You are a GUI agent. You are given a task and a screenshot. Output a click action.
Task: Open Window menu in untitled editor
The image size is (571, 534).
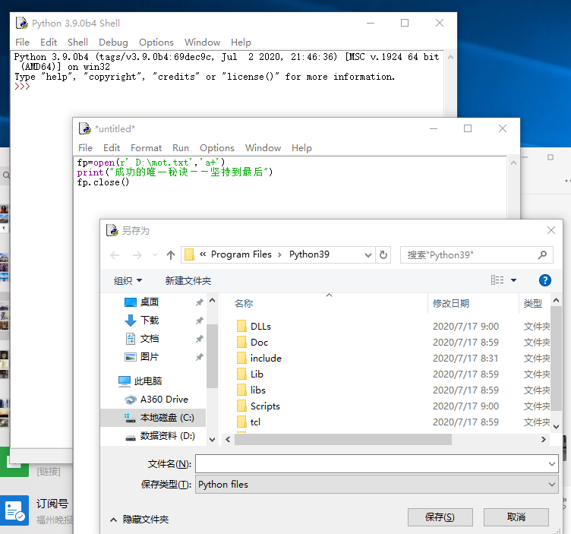click(x=263, y=148)
